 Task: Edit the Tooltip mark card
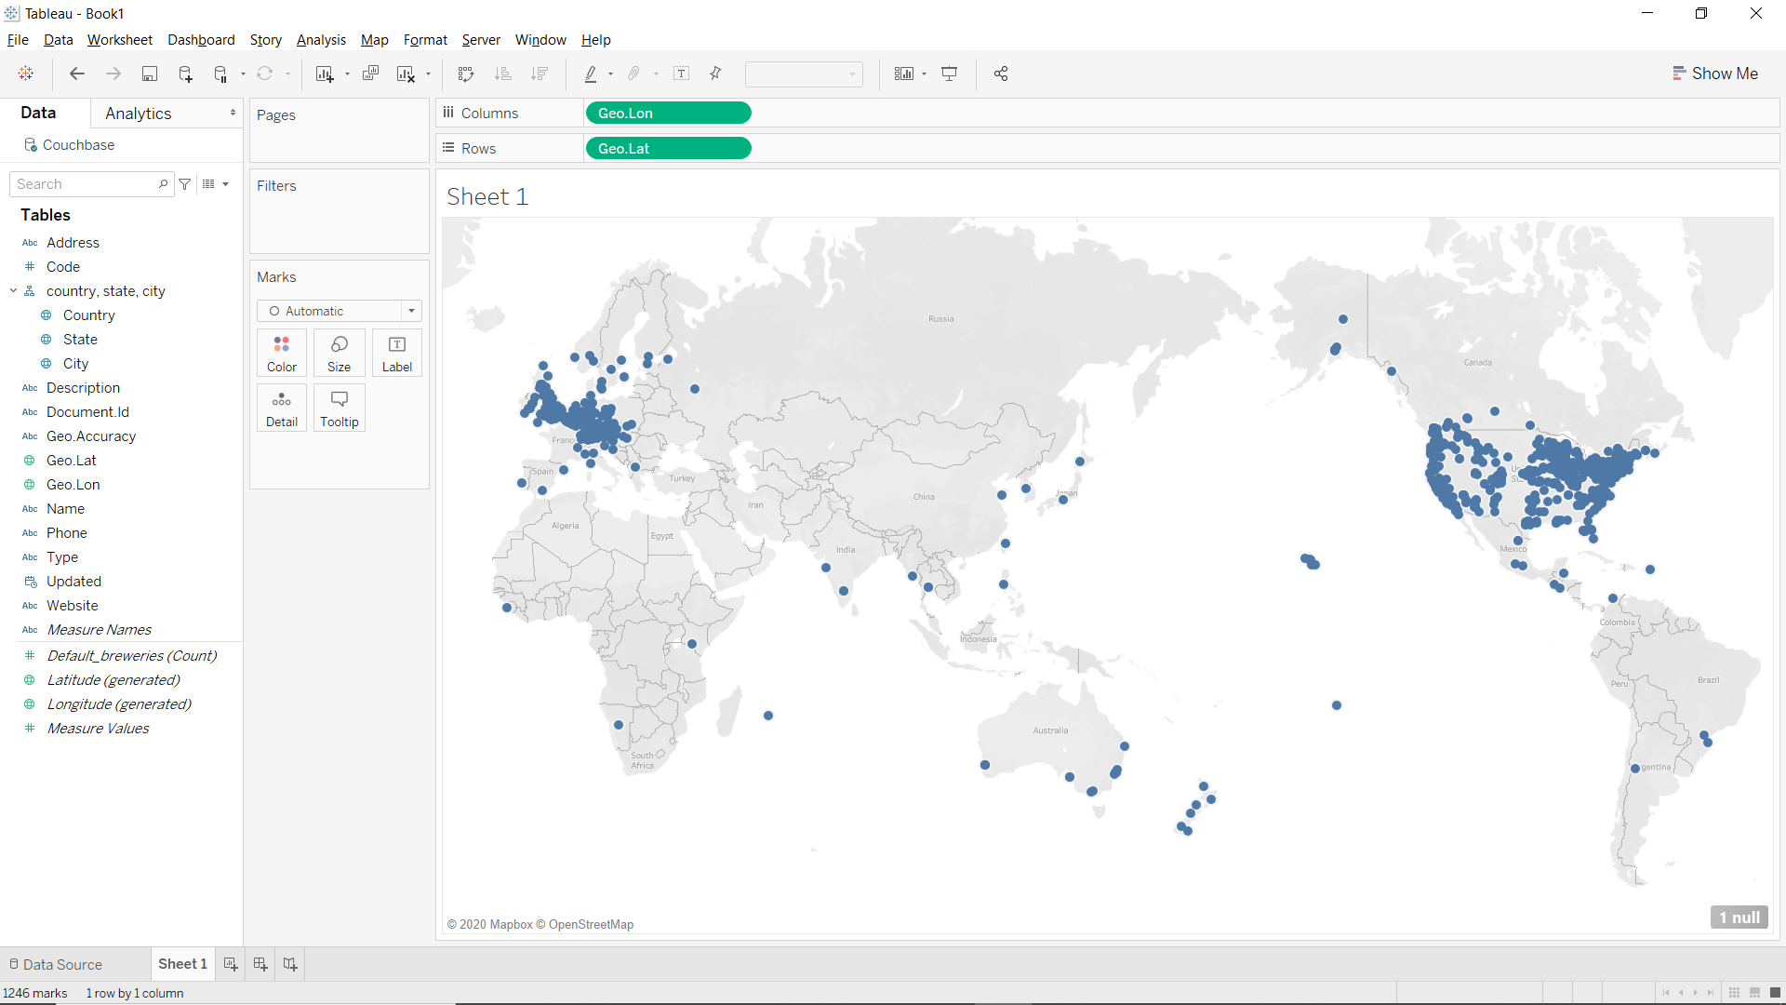click(x=339, y=408)
